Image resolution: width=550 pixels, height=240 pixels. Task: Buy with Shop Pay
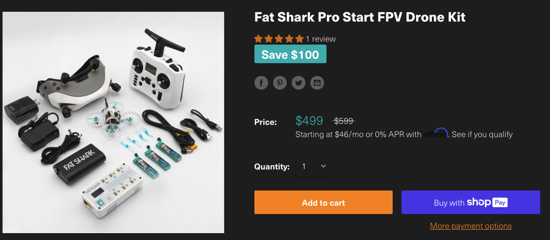coord(470,202)
